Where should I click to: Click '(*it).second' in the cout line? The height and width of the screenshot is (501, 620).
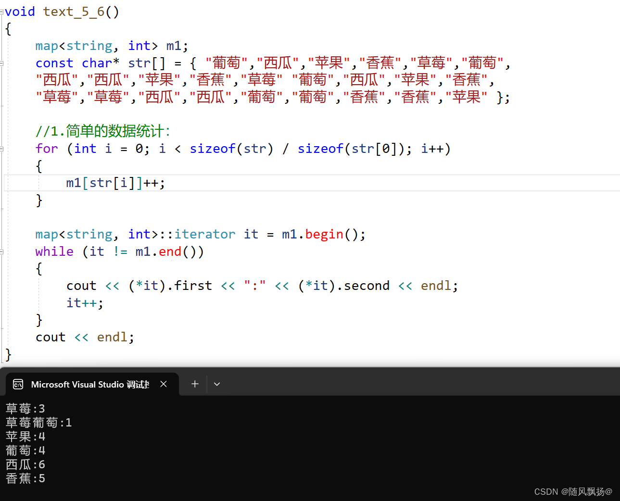[343, 286]
